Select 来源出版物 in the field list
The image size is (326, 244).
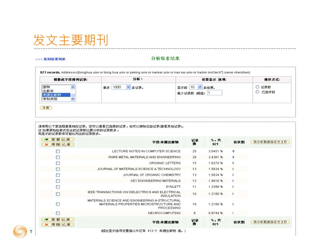56,95
